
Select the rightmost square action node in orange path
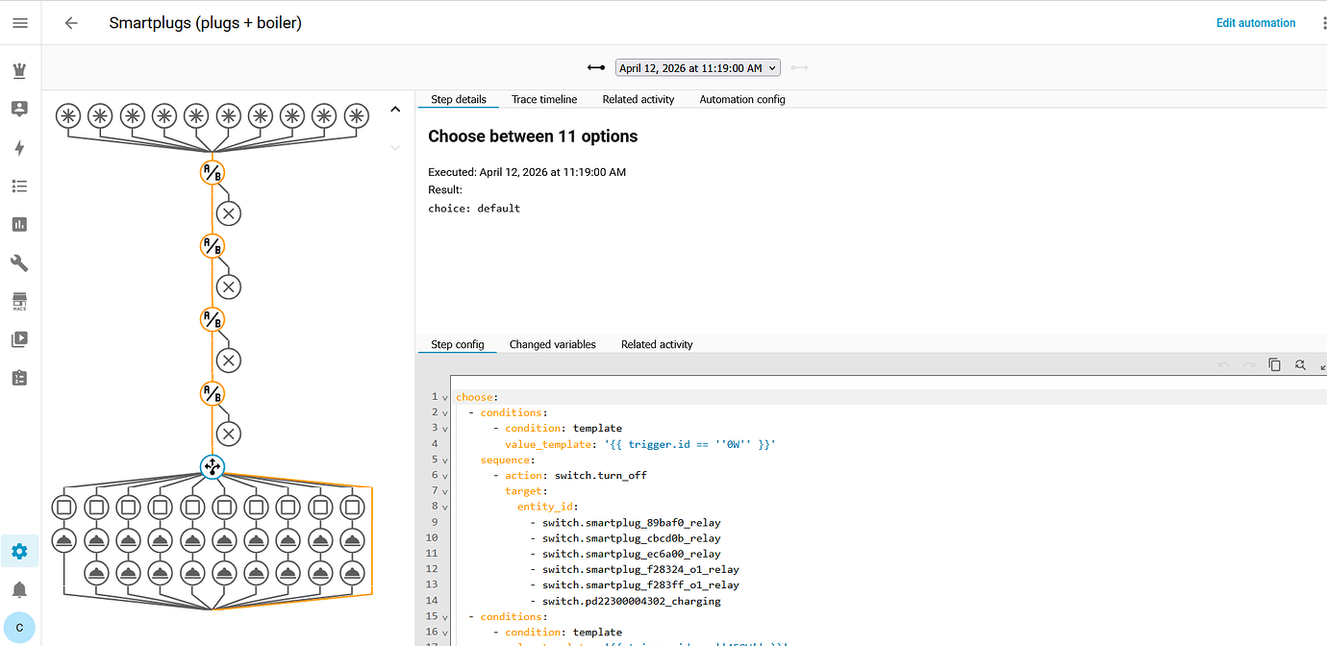352,507
